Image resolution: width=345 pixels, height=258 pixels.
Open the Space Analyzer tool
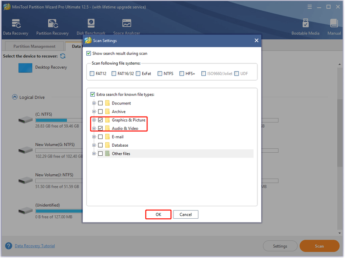pyautogui.click(x=126, y=27)
